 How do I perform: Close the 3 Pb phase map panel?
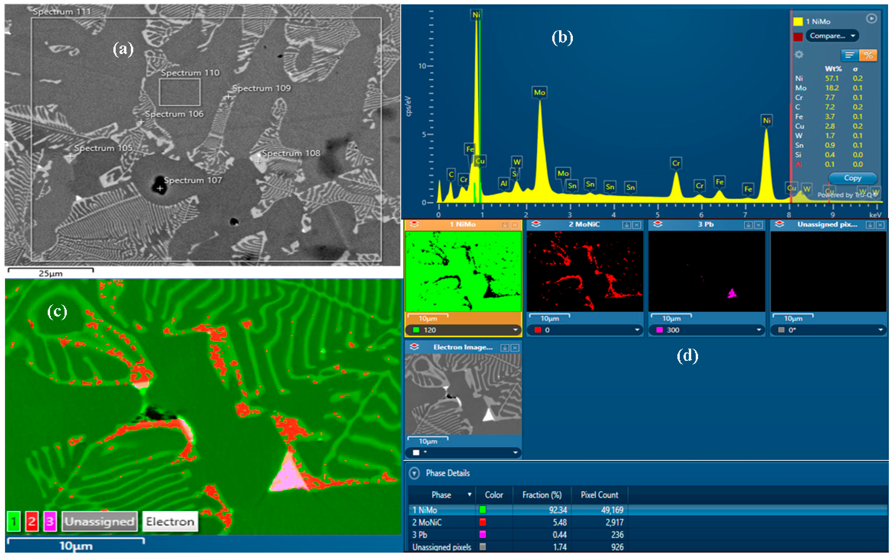tap(758, 225)
